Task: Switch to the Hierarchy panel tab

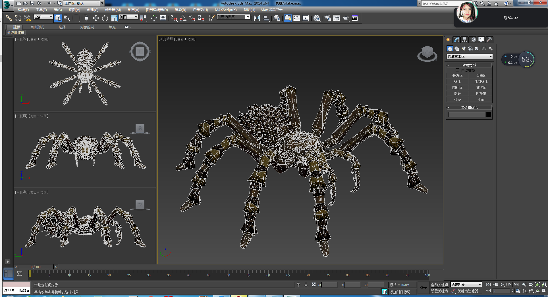Action: point(464,40)
